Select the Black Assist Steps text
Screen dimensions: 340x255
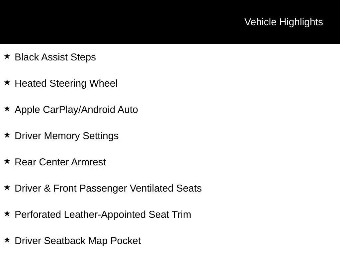coord(55,57)
